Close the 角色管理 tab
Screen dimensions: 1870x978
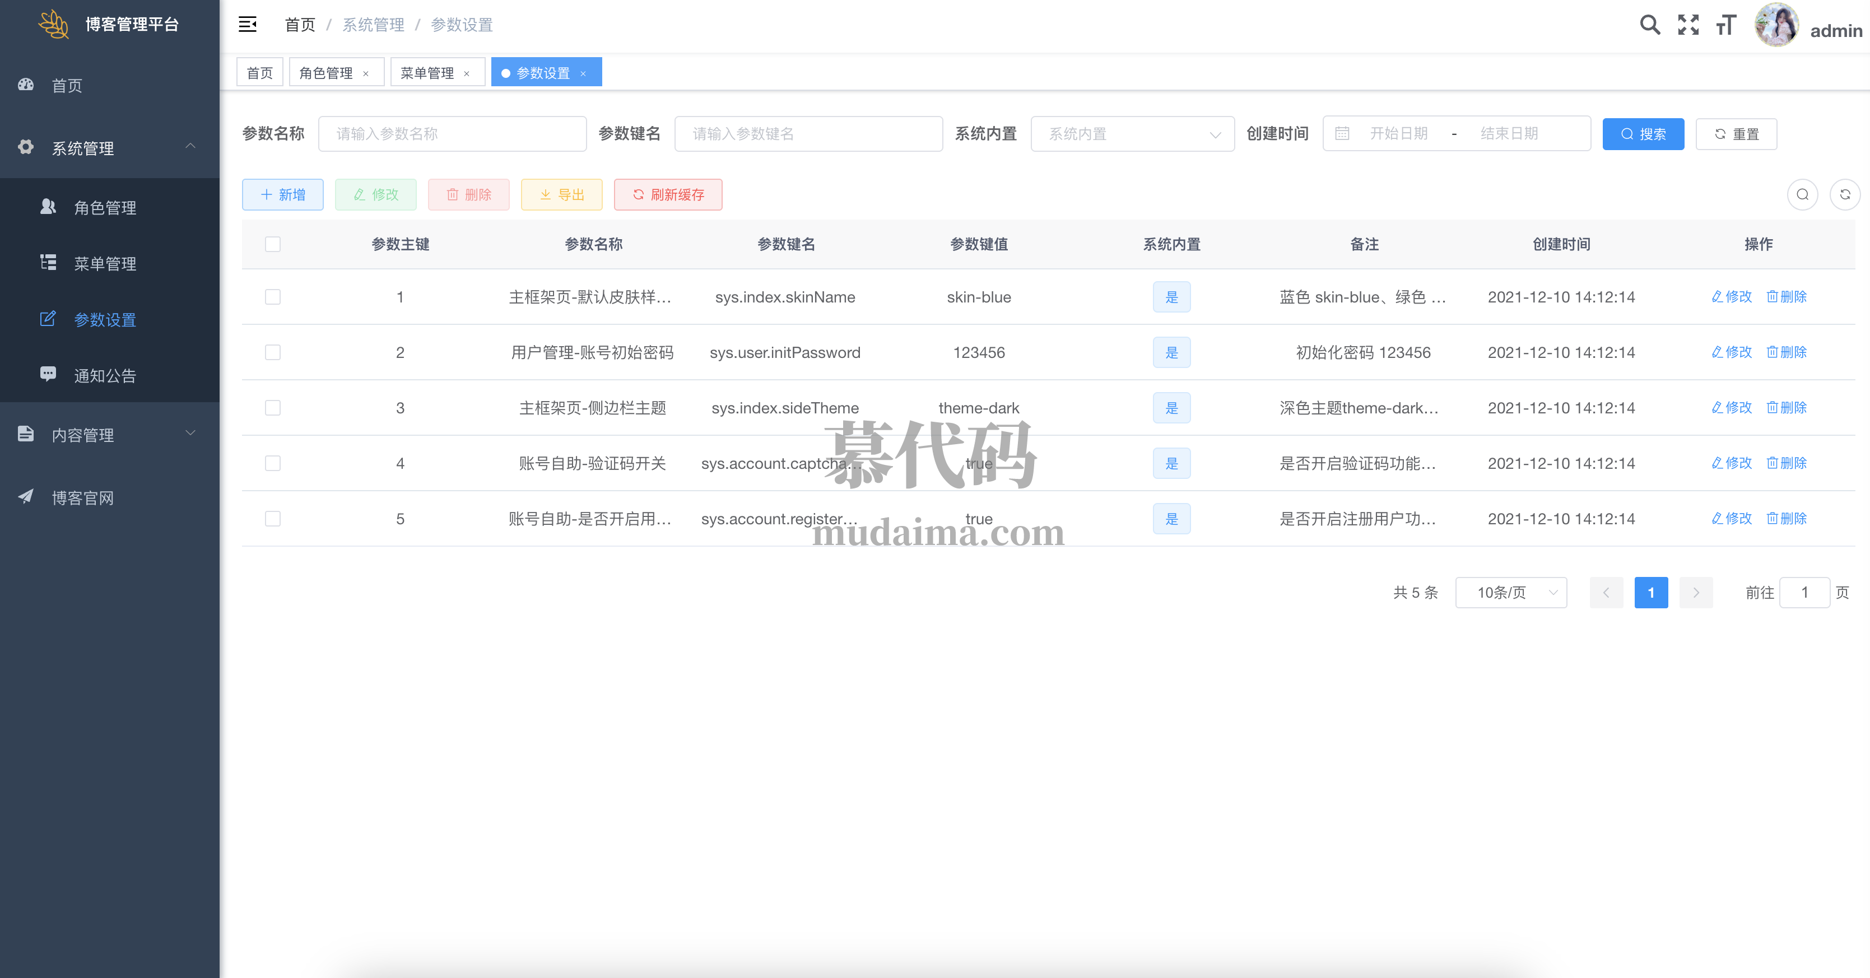366,73
